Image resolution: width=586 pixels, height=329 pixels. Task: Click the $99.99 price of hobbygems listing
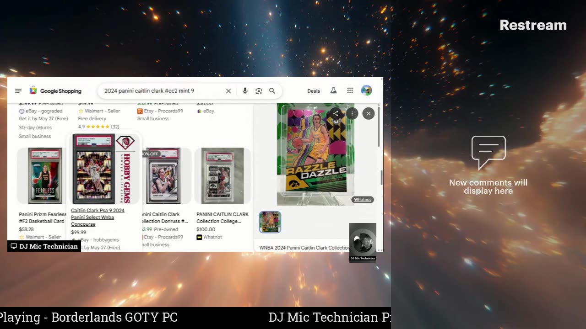79,232
